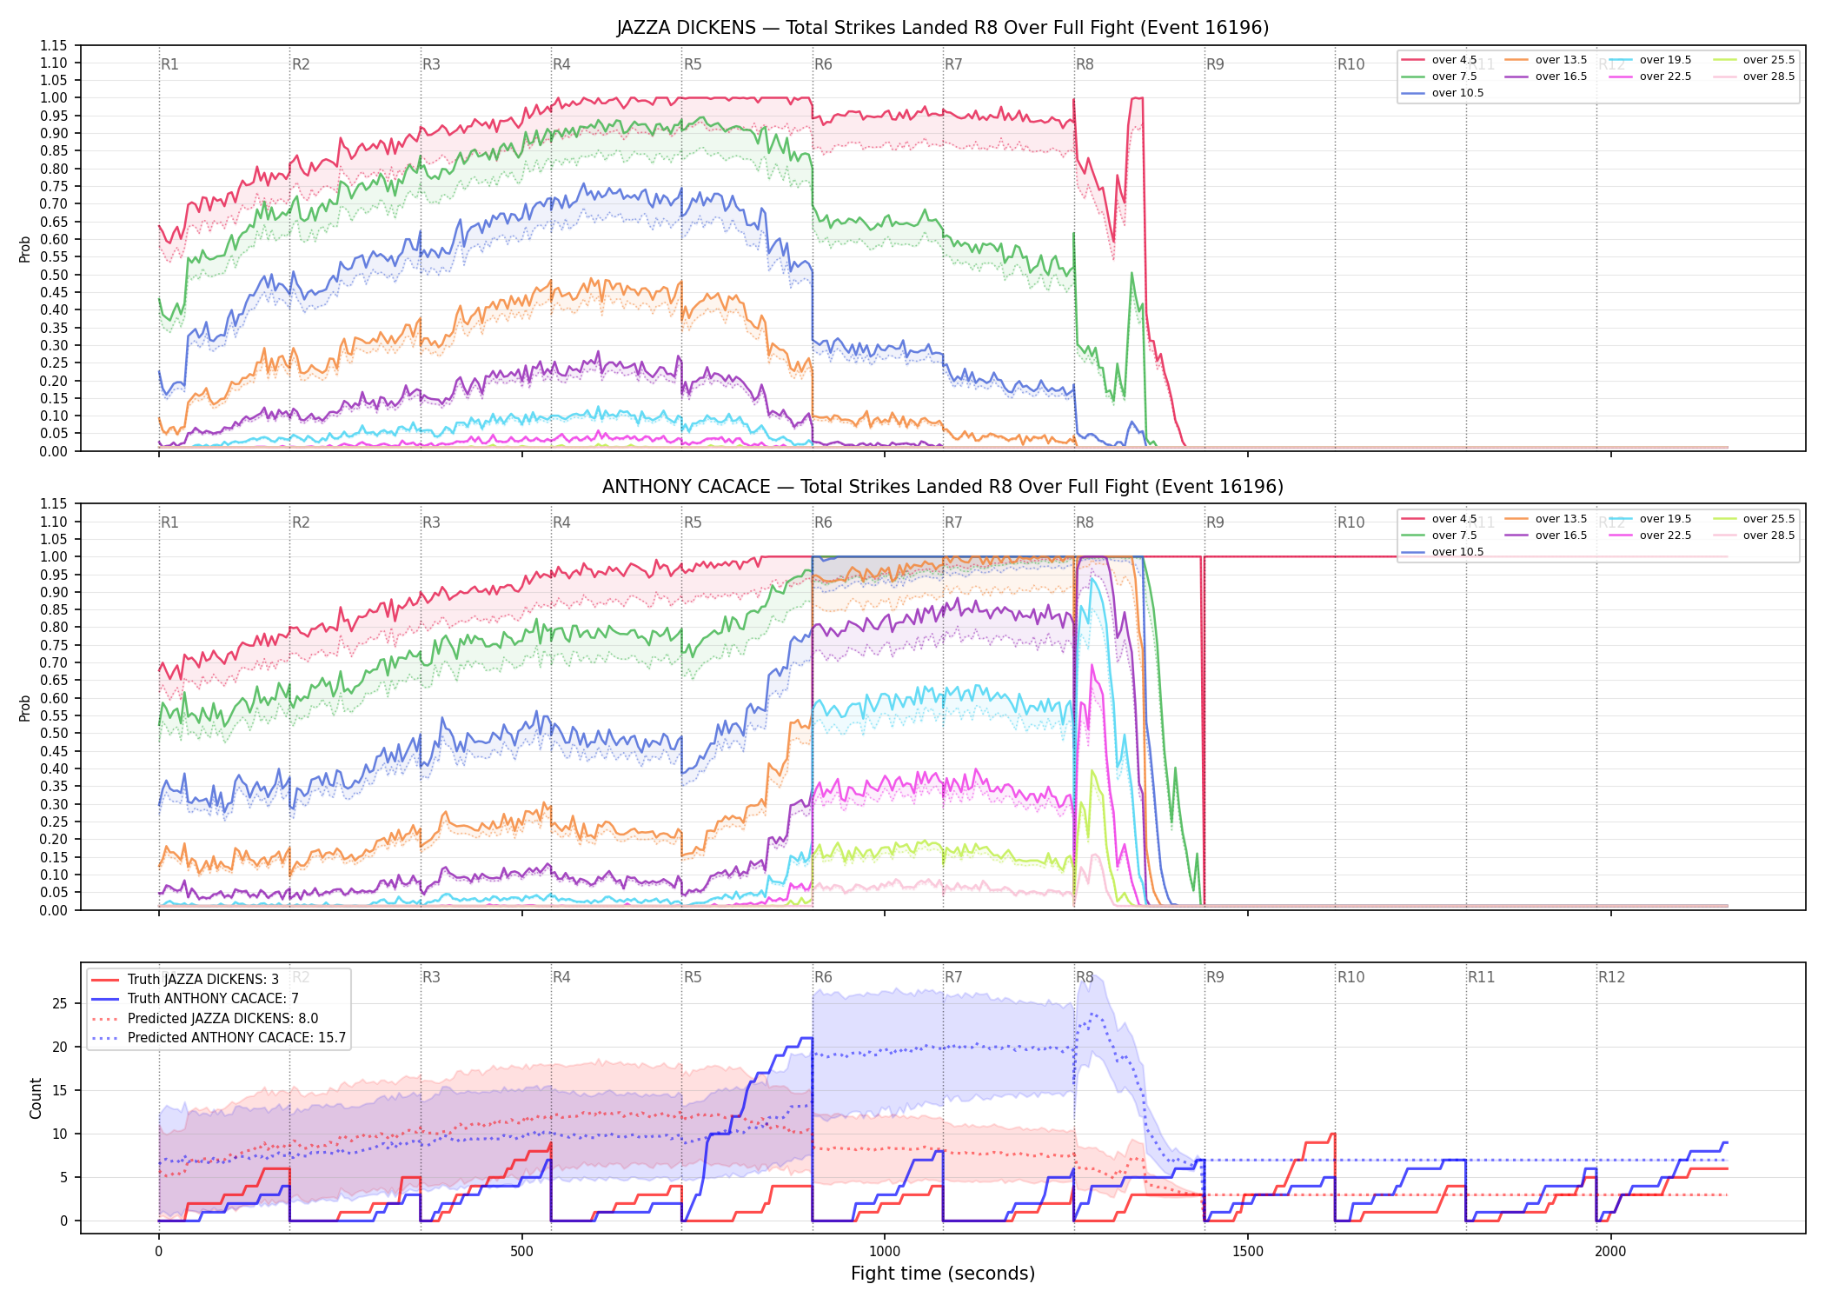Click the JAZZA DICKENS chart title
This screenshot has width=1825, height=1304.
click(x=943, y=28)
